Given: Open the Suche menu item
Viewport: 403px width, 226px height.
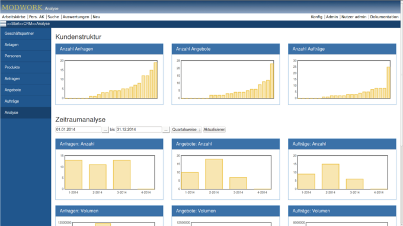Looking at the screenshot, I should coord(53,17).
